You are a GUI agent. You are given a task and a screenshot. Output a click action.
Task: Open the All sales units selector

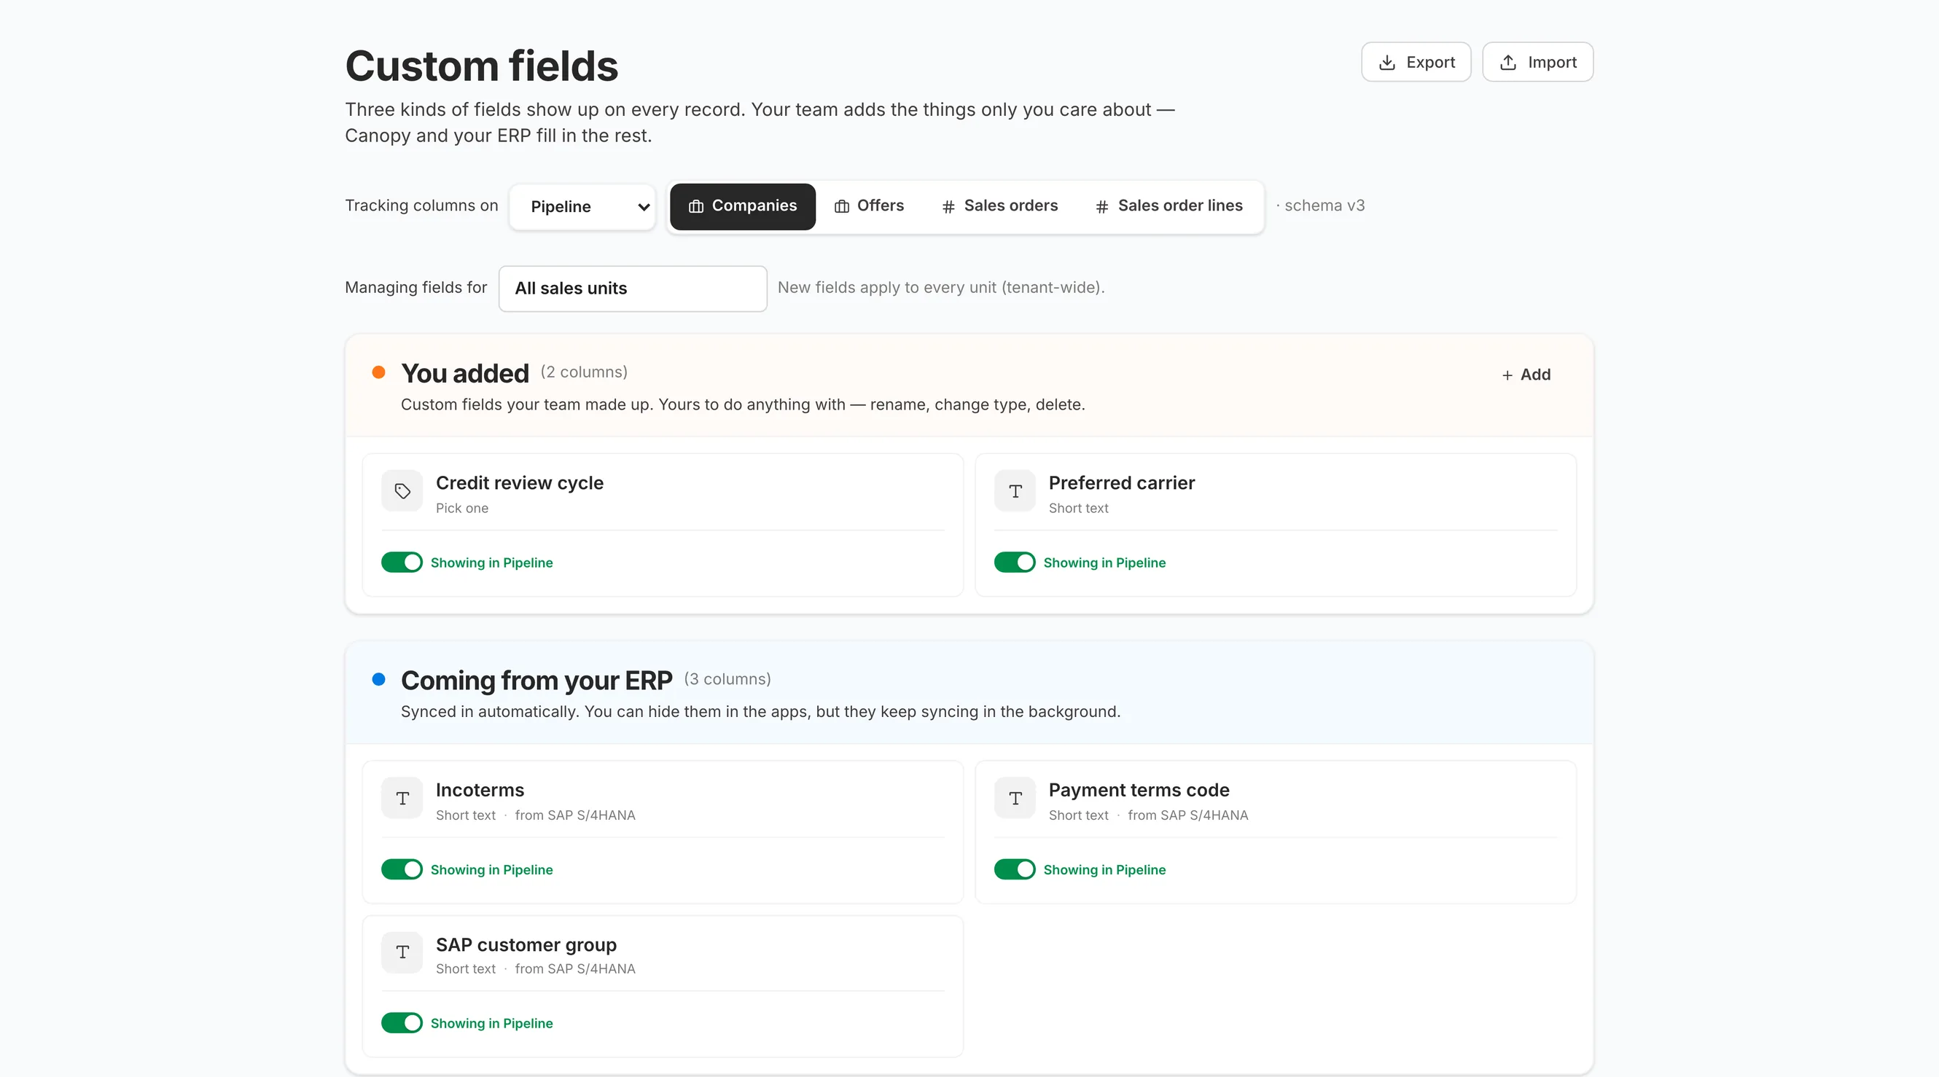tap(632, 289)
